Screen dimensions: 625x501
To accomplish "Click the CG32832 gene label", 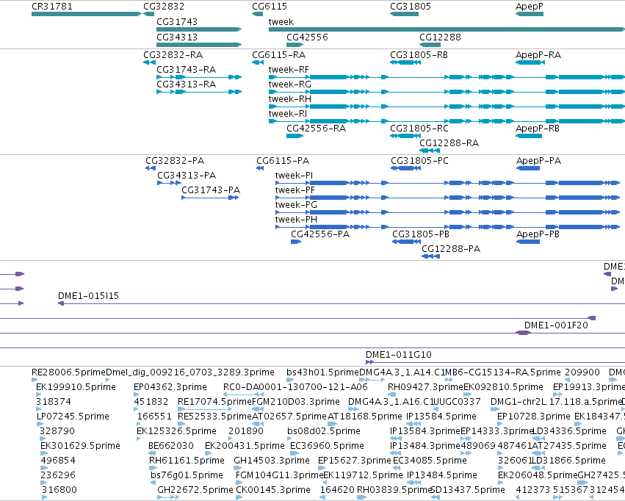I will point(164,7).
